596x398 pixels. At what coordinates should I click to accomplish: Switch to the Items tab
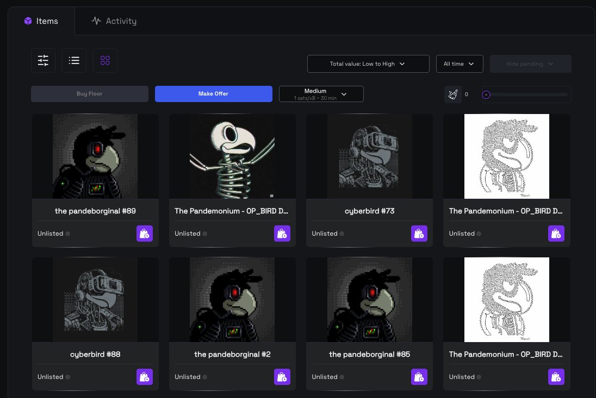coord(41,21)
